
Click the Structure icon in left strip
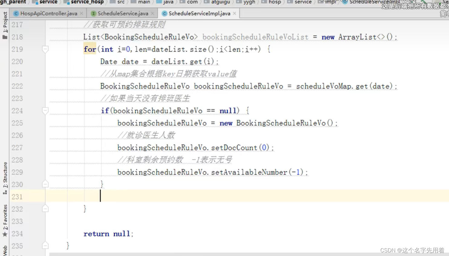[x=5, y=192]
